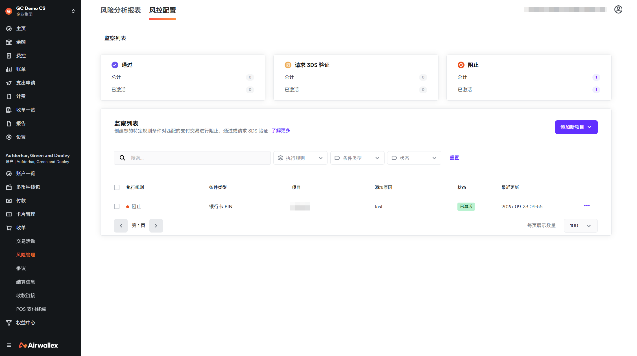
Task: Toggle the select-all checkbox in the table header
Action: click(117, 188)
